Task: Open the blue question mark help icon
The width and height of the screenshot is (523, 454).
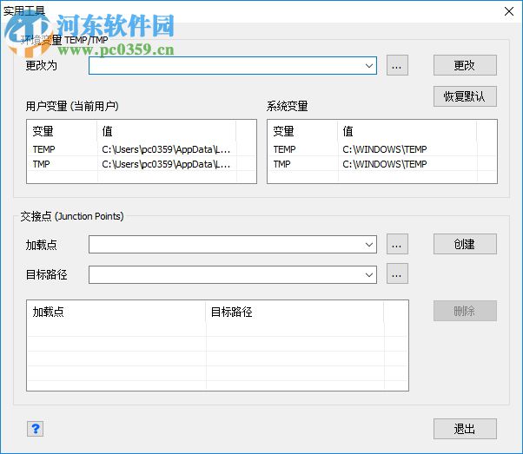Action: pyautogui.click(x=36, y=429)
